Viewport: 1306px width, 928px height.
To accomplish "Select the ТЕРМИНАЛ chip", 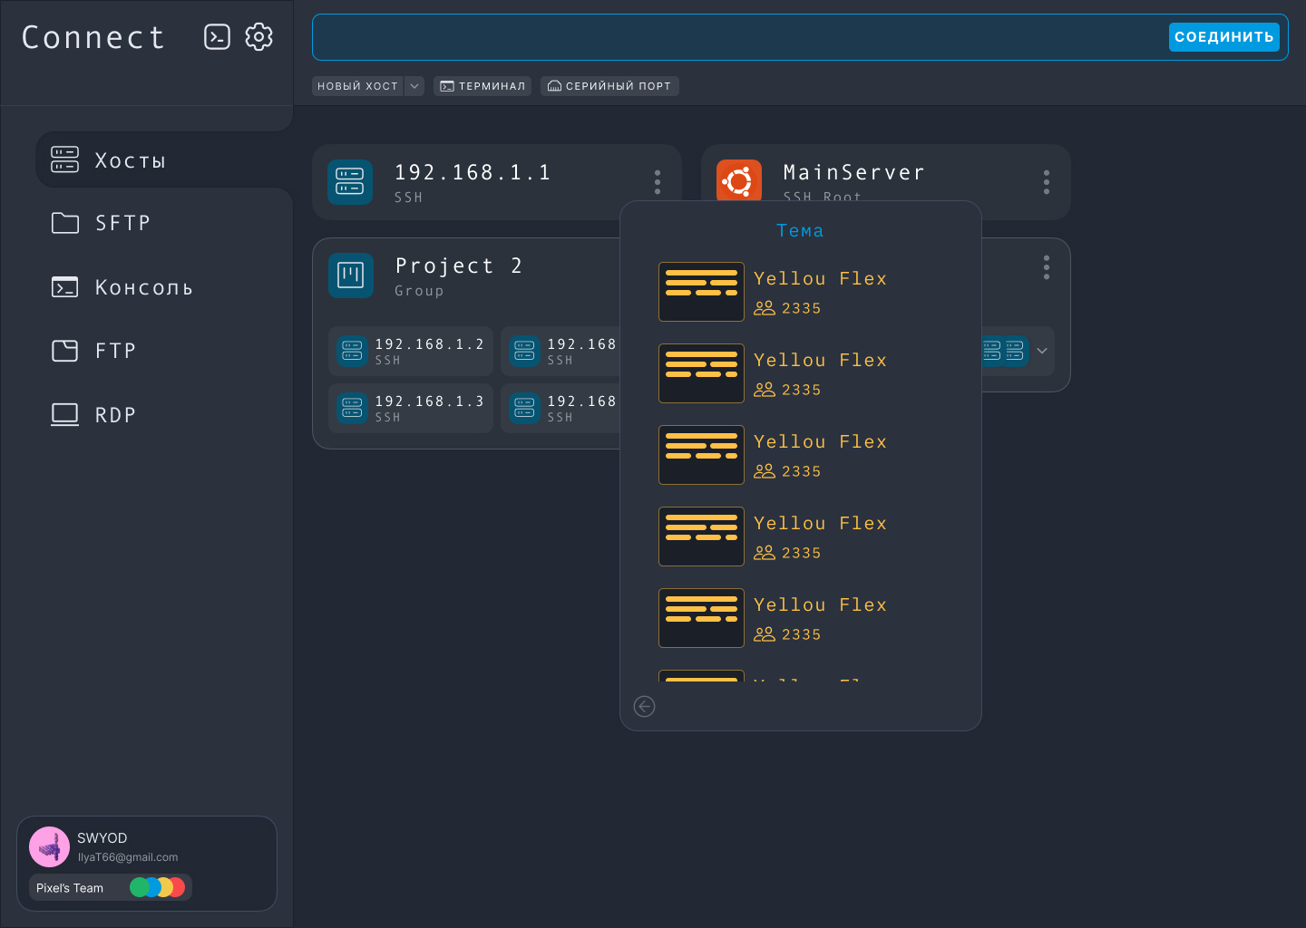I will click(482, 86).
